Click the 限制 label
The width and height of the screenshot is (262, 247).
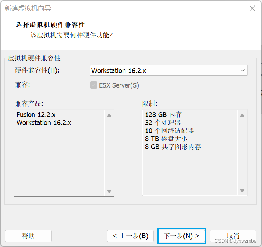click(x=150, y=103)
